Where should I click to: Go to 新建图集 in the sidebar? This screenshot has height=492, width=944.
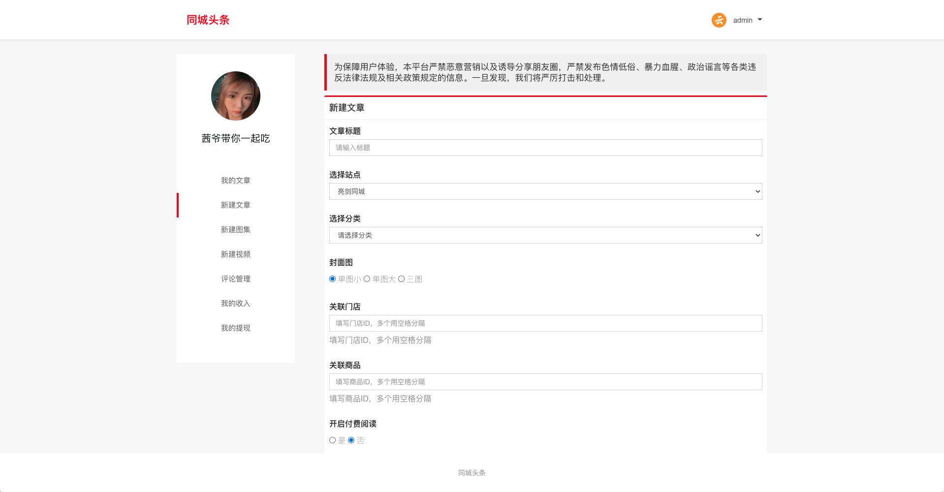(x=235, y=230)
